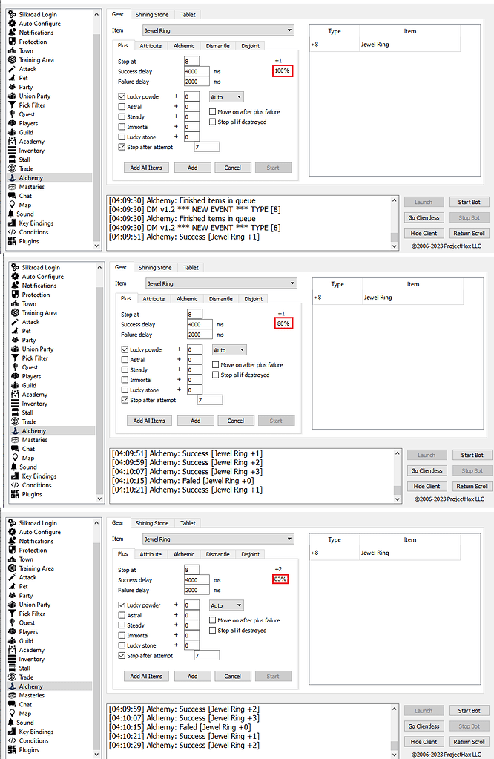The height and width of the screenshot is (759, 494).
Task: Click the 'Success delay' field in bottom window
Action: pyautogui.click(x=197, y=580)
